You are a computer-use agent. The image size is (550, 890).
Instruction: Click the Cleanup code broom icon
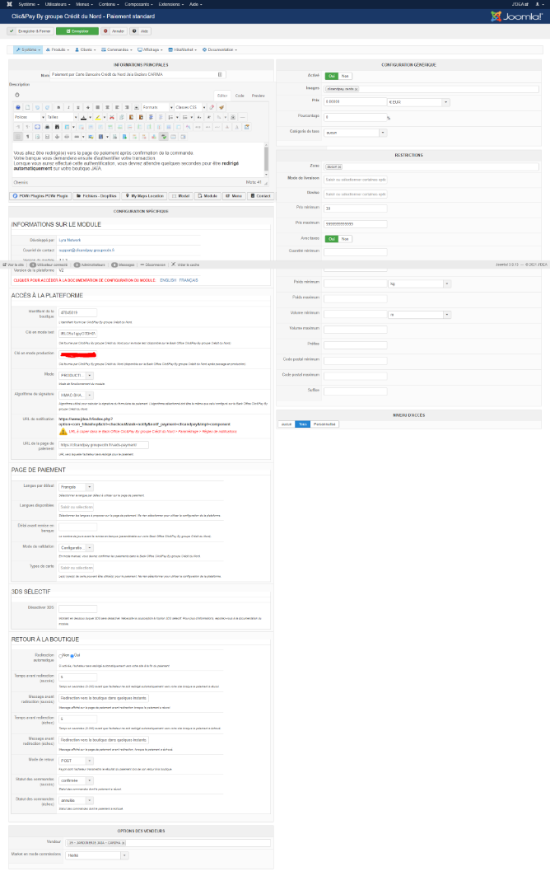[221, 106]
